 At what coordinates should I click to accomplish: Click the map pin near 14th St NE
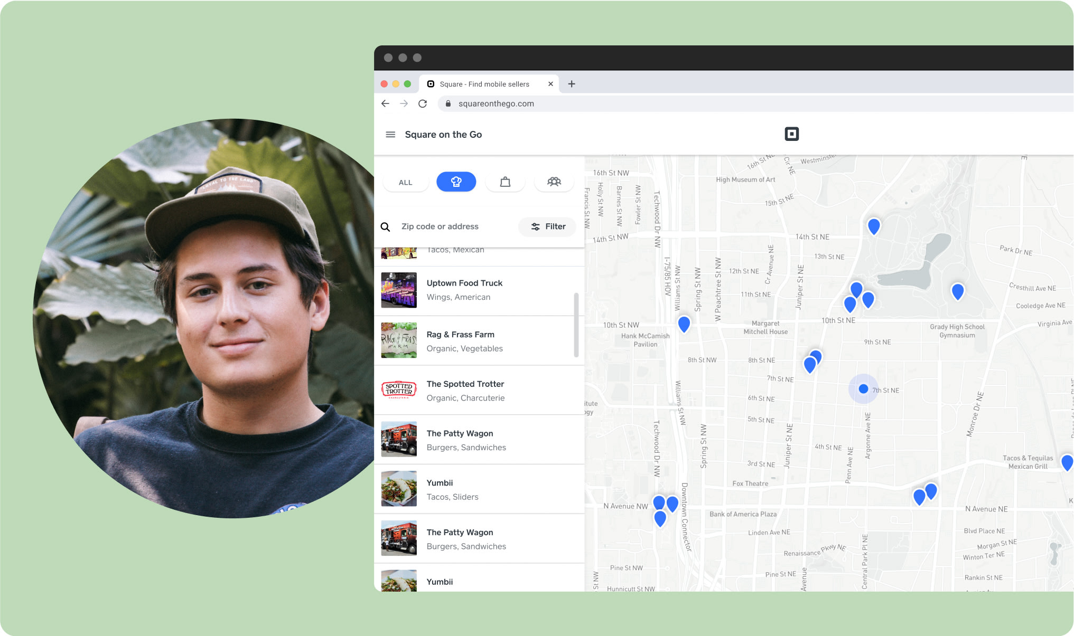874,226
